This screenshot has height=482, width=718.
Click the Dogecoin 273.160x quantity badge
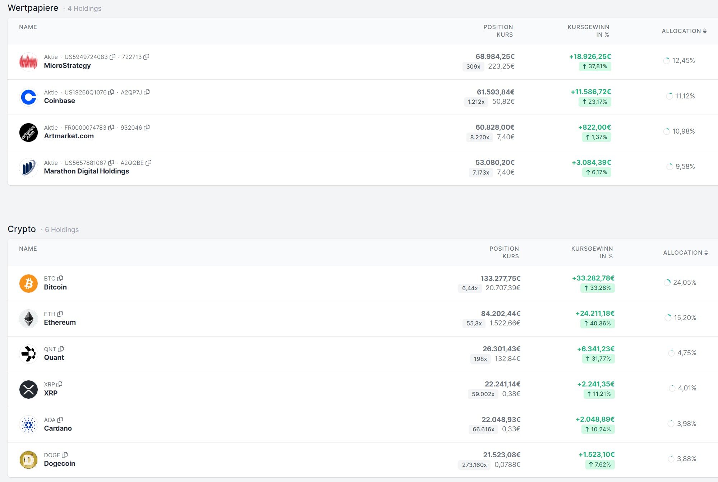(474, 465)
